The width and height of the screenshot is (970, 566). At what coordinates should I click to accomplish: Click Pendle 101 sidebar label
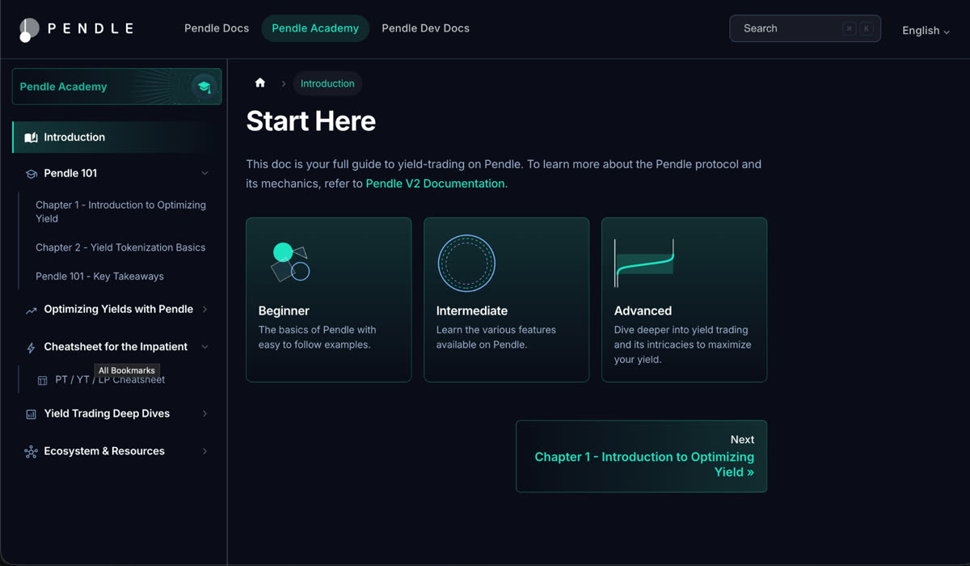tap(70, 173)
